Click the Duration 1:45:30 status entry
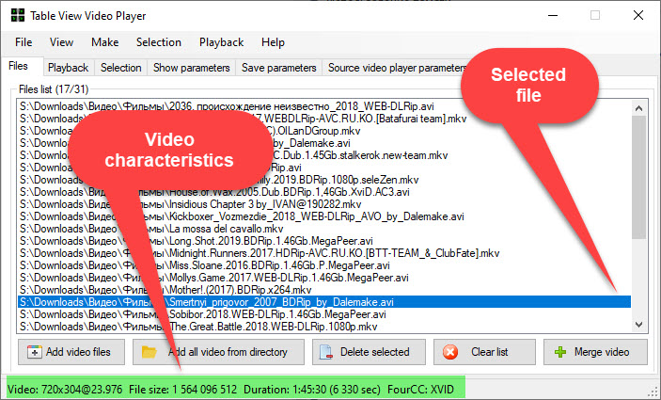 point(312,389)
